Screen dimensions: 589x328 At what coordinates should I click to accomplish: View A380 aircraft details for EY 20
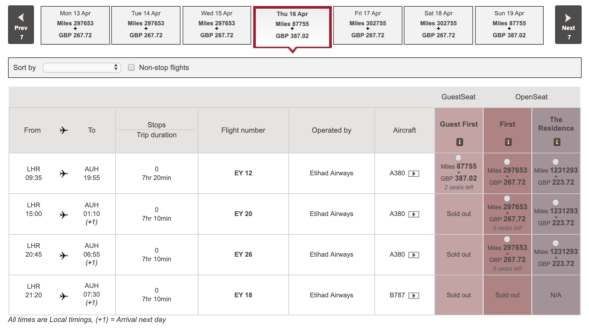pos(414,214)
